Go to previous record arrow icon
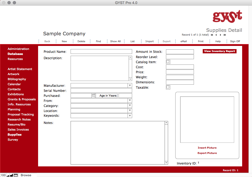252x177 pixels. [216, 35]
